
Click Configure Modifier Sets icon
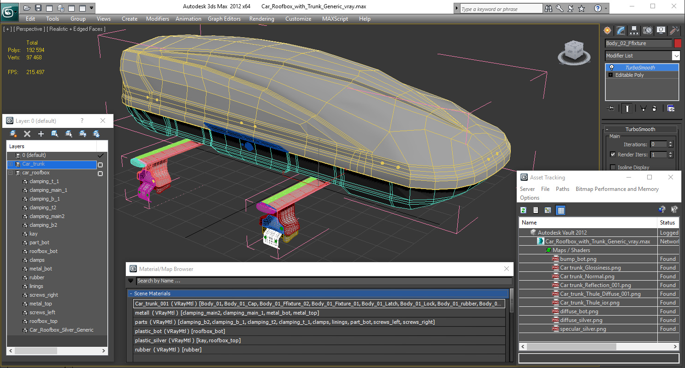[x=671, y=109]
